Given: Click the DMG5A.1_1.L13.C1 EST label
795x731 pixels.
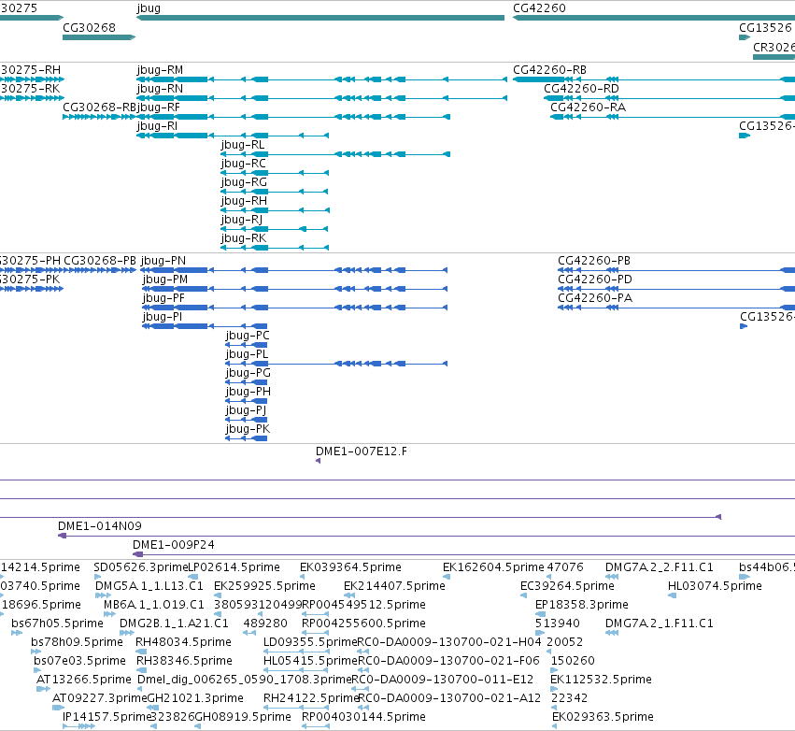Looking at the screenshot, I should [149, 586].
